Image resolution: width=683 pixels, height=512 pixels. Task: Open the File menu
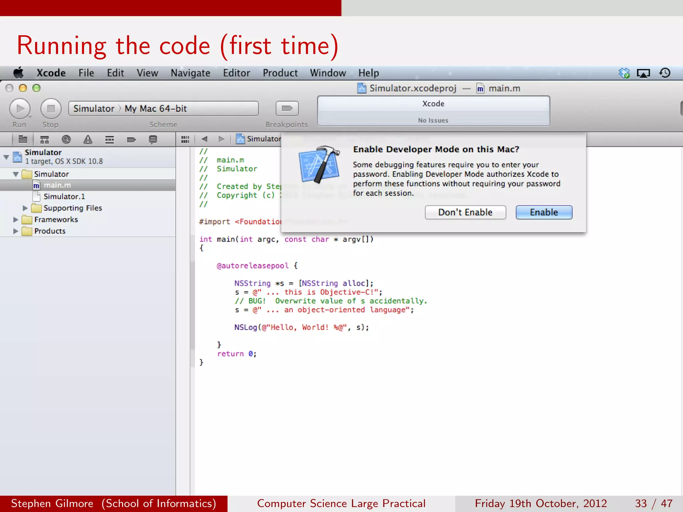point(86,73)
